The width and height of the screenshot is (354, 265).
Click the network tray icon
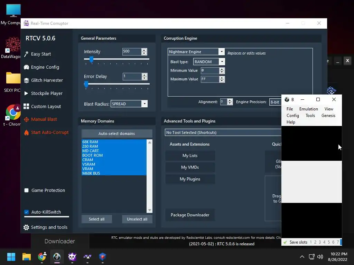pyautogui.click(x=312, y=257)
